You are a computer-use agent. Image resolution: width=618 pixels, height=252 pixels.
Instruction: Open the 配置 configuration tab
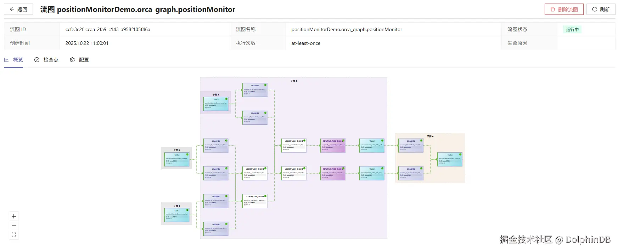pyautogui.click(x=79, y=60)
